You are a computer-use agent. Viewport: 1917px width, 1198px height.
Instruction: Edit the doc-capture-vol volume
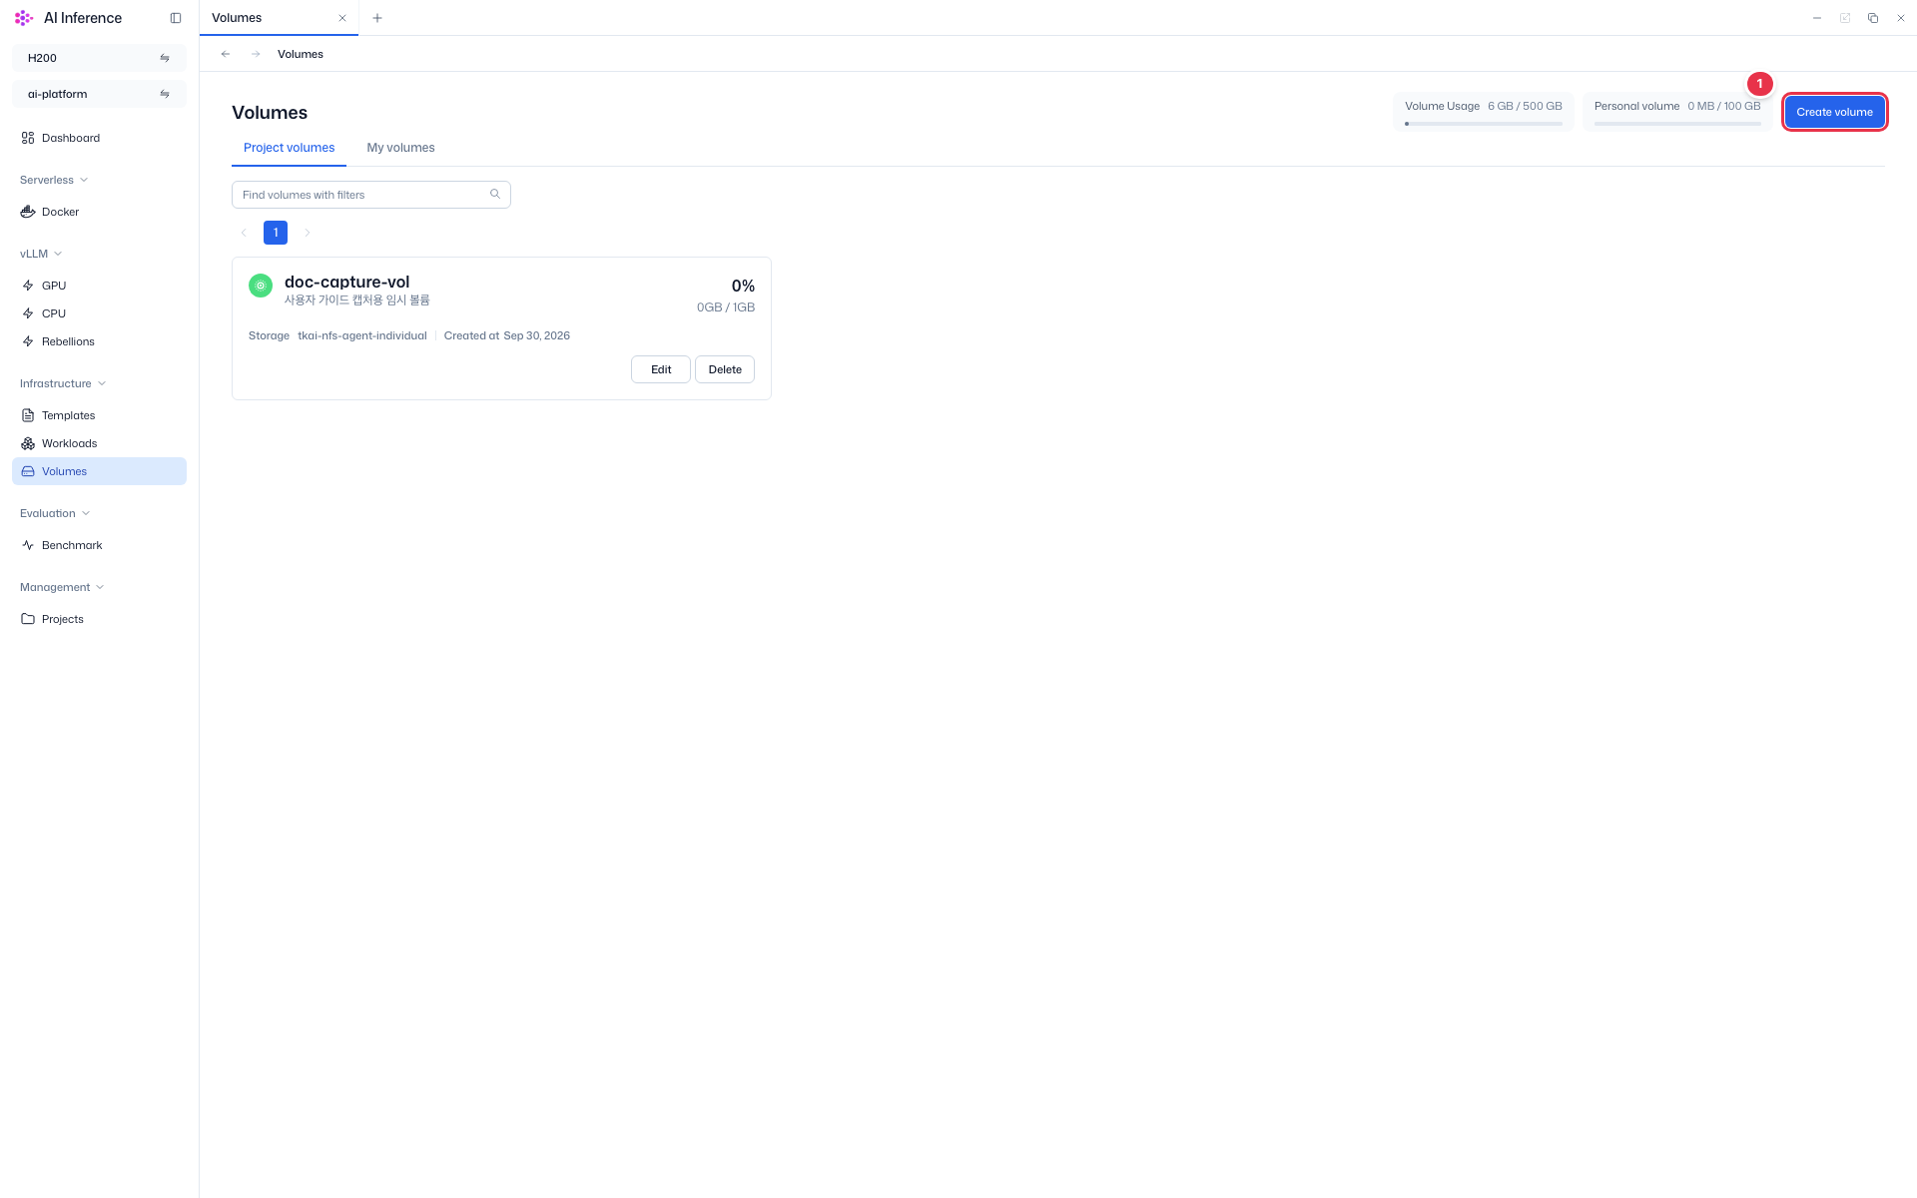click(661, 369)
